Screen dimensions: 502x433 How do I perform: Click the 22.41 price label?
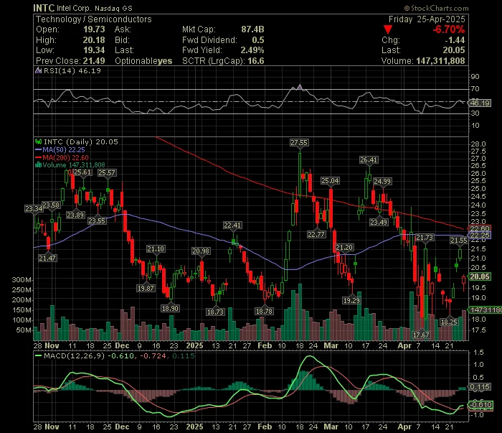click(232, 225)
